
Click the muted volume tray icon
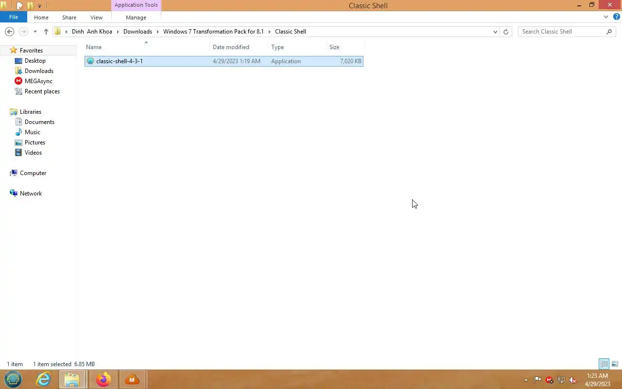click(573, 380)
